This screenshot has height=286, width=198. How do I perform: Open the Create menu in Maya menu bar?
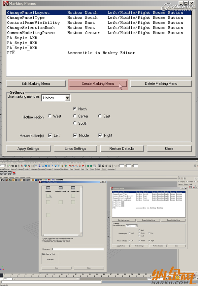tap(9, 163)
